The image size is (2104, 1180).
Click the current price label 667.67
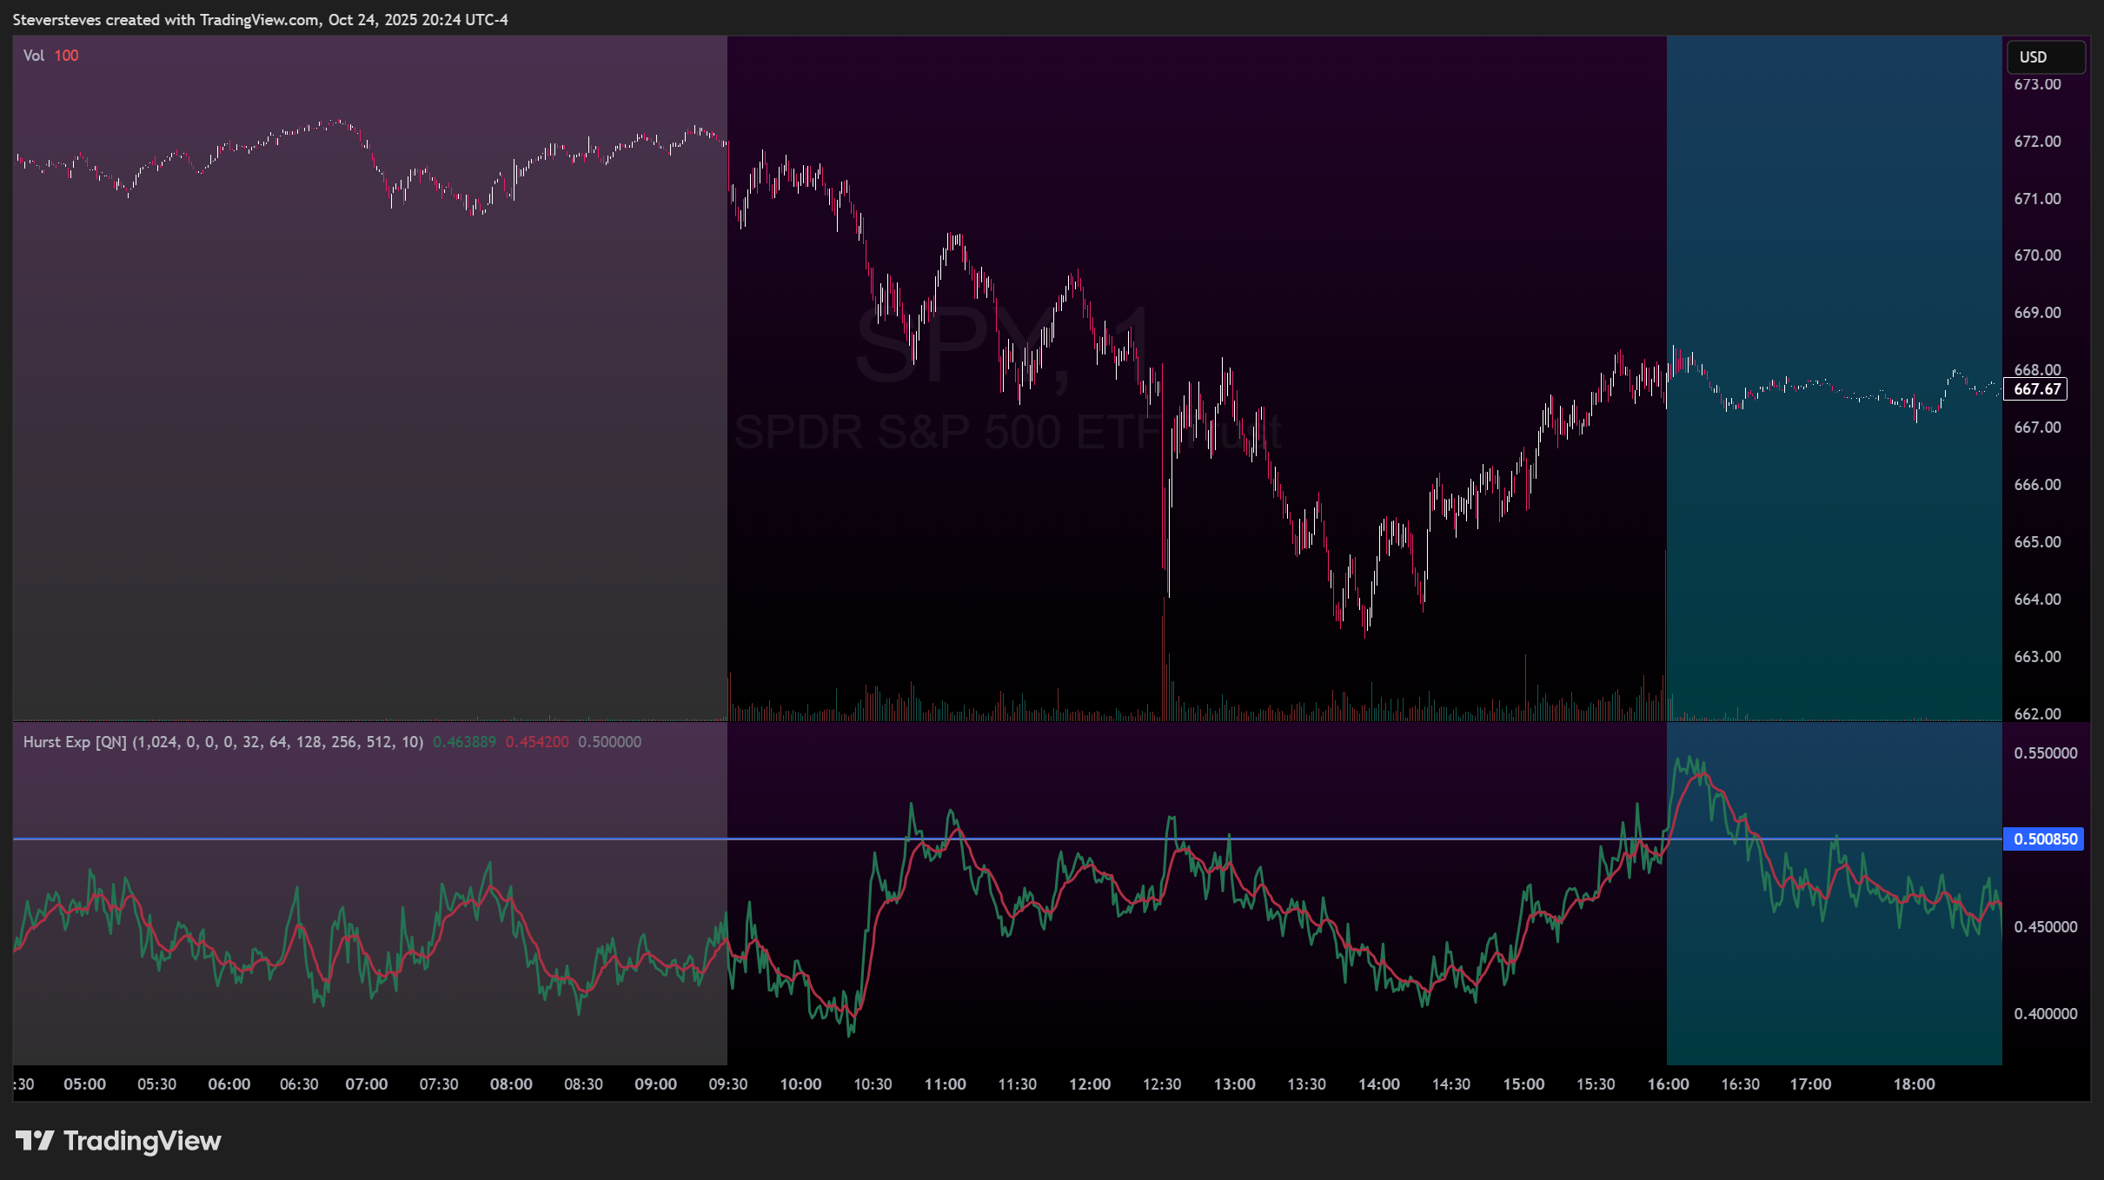point(2036,389)
